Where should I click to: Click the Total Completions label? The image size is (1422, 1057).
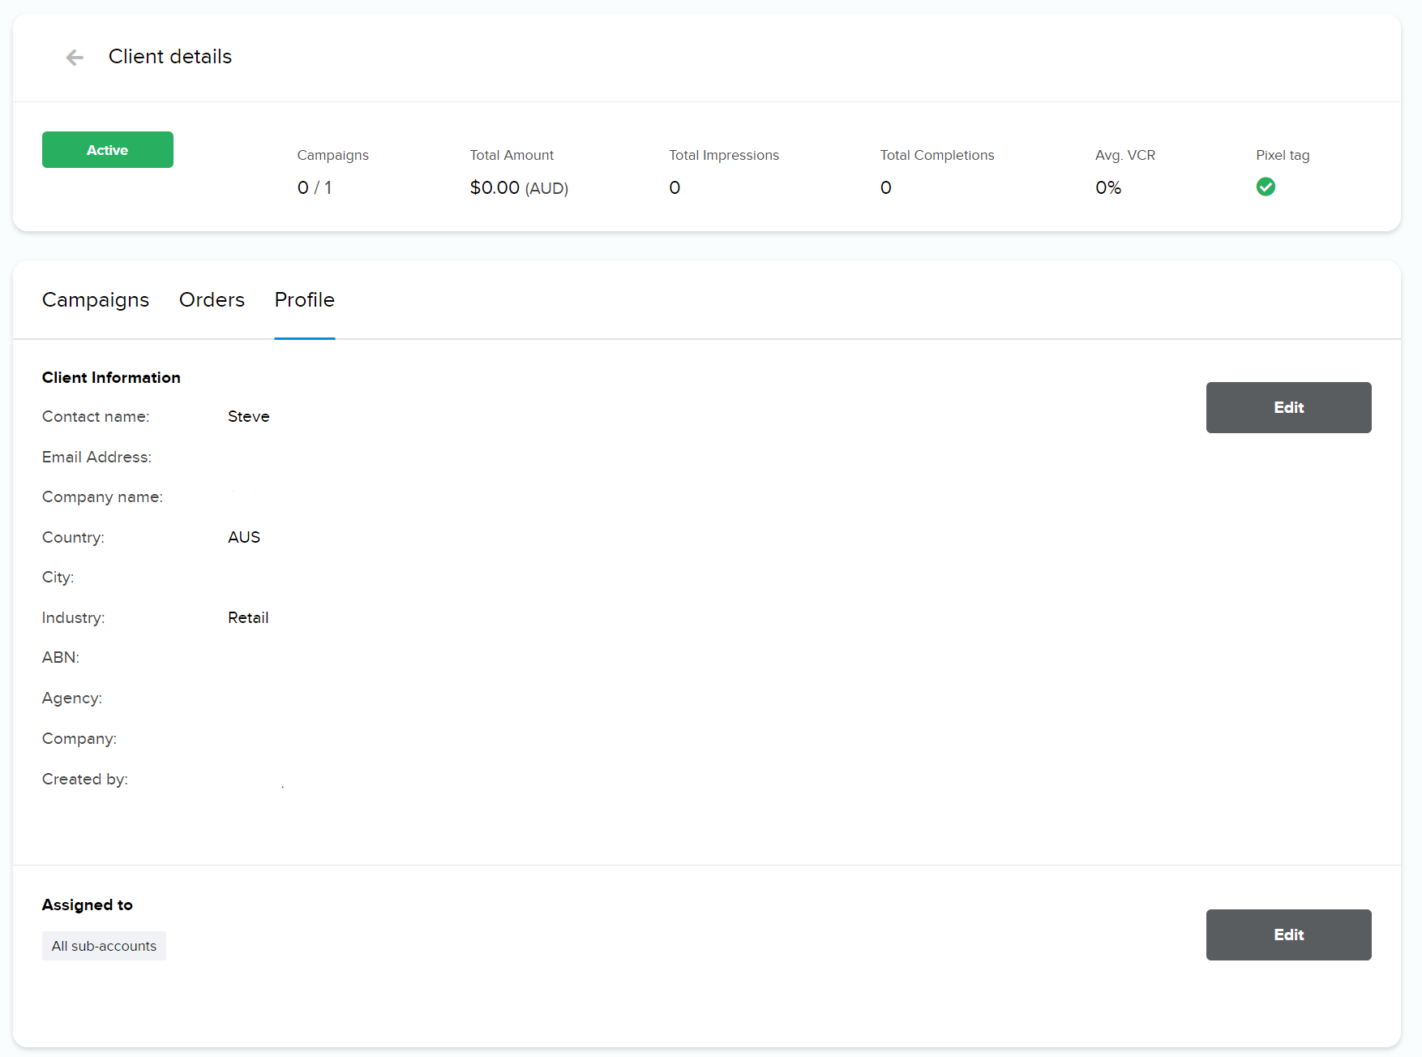click(x=937, y=155)
